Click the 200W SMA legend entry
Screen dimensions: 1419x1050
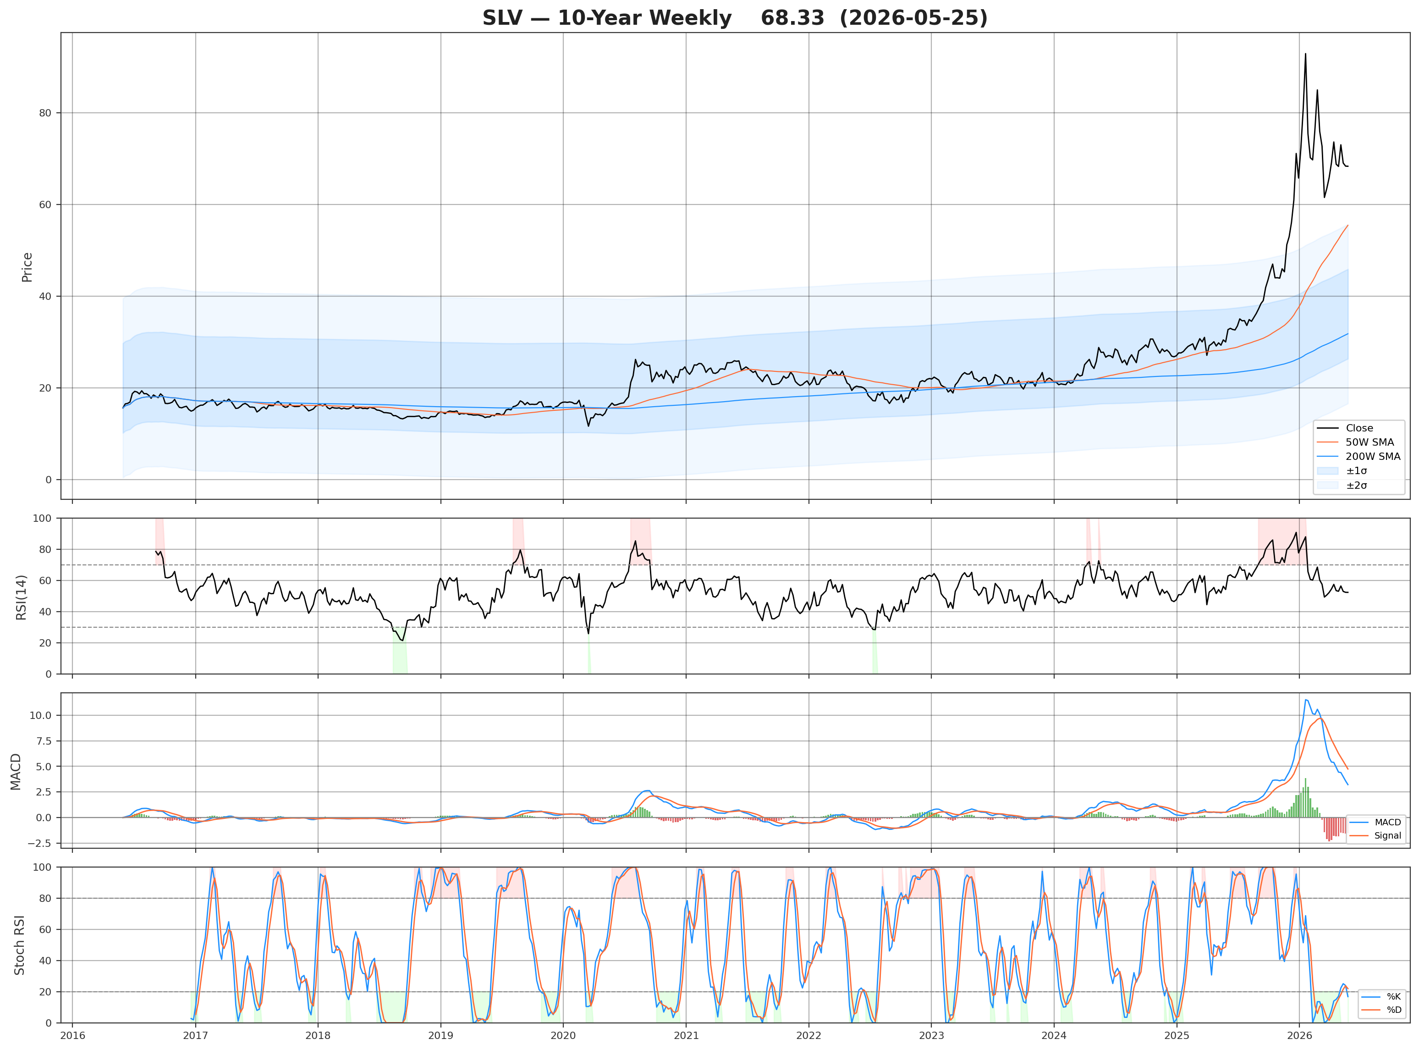pyautogui.click(x=1358, y=456)
